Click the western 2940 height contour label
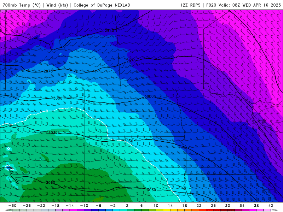This screenshot has width=283, height=212. tap(34, 38)
